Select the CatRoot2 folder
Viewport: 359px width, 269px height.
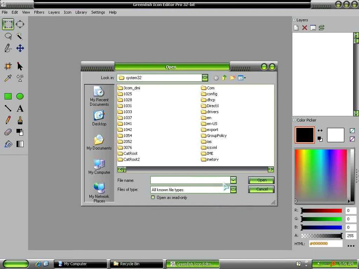129,159
